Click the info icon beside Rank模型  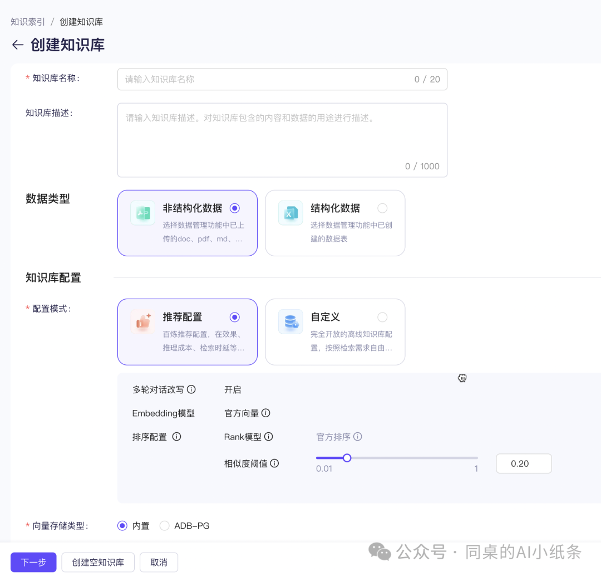click(x=269, y=437)
